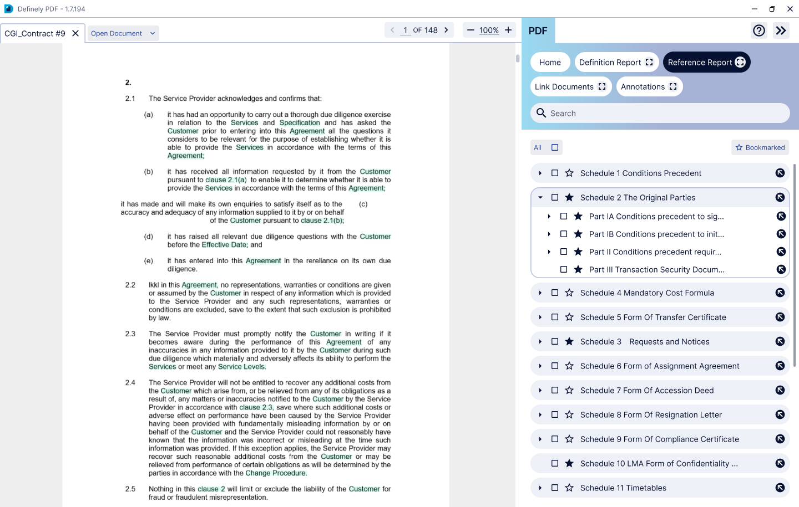Image resolution: width=799 pixels, height=507 pixels.
Task: Bookmark star for Schedule 1 Conditions Precedent
Action: click(x=569, y=173)
